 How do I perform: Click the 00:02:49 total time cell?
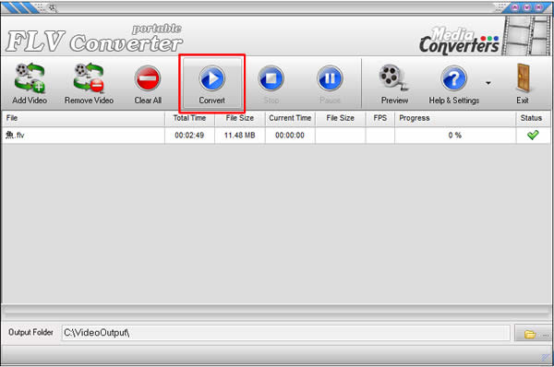pos(189,136)
